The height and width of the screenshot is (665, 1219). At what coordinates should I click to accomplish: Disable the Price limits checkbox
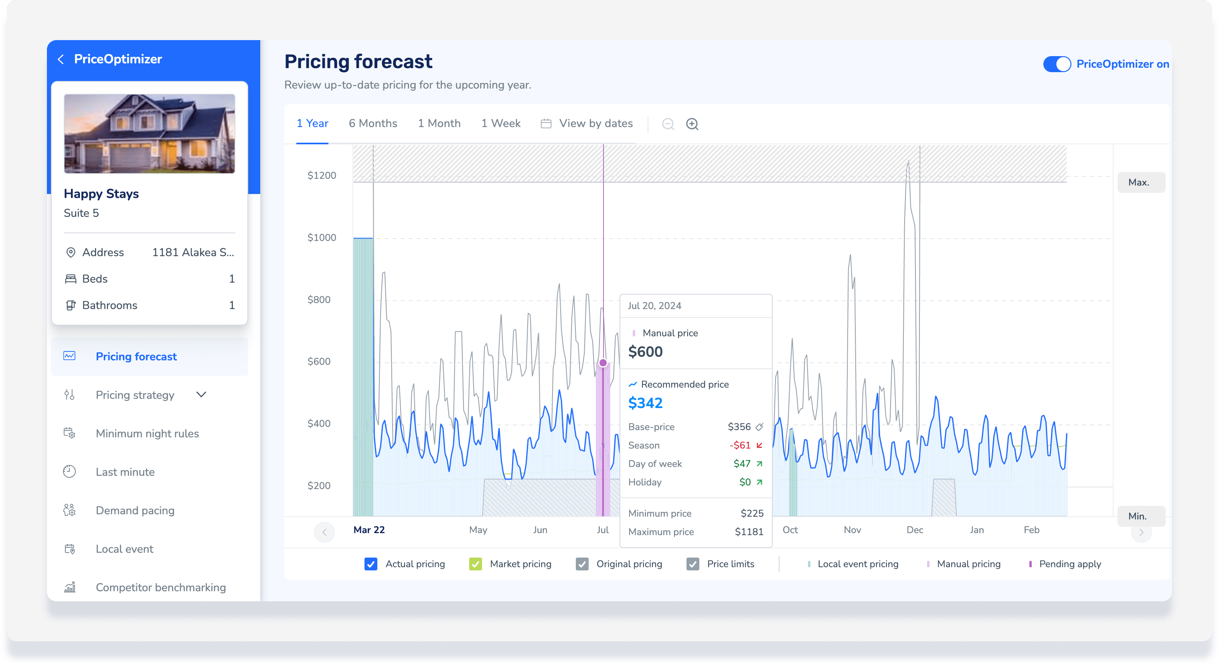(x=693, y=564)
